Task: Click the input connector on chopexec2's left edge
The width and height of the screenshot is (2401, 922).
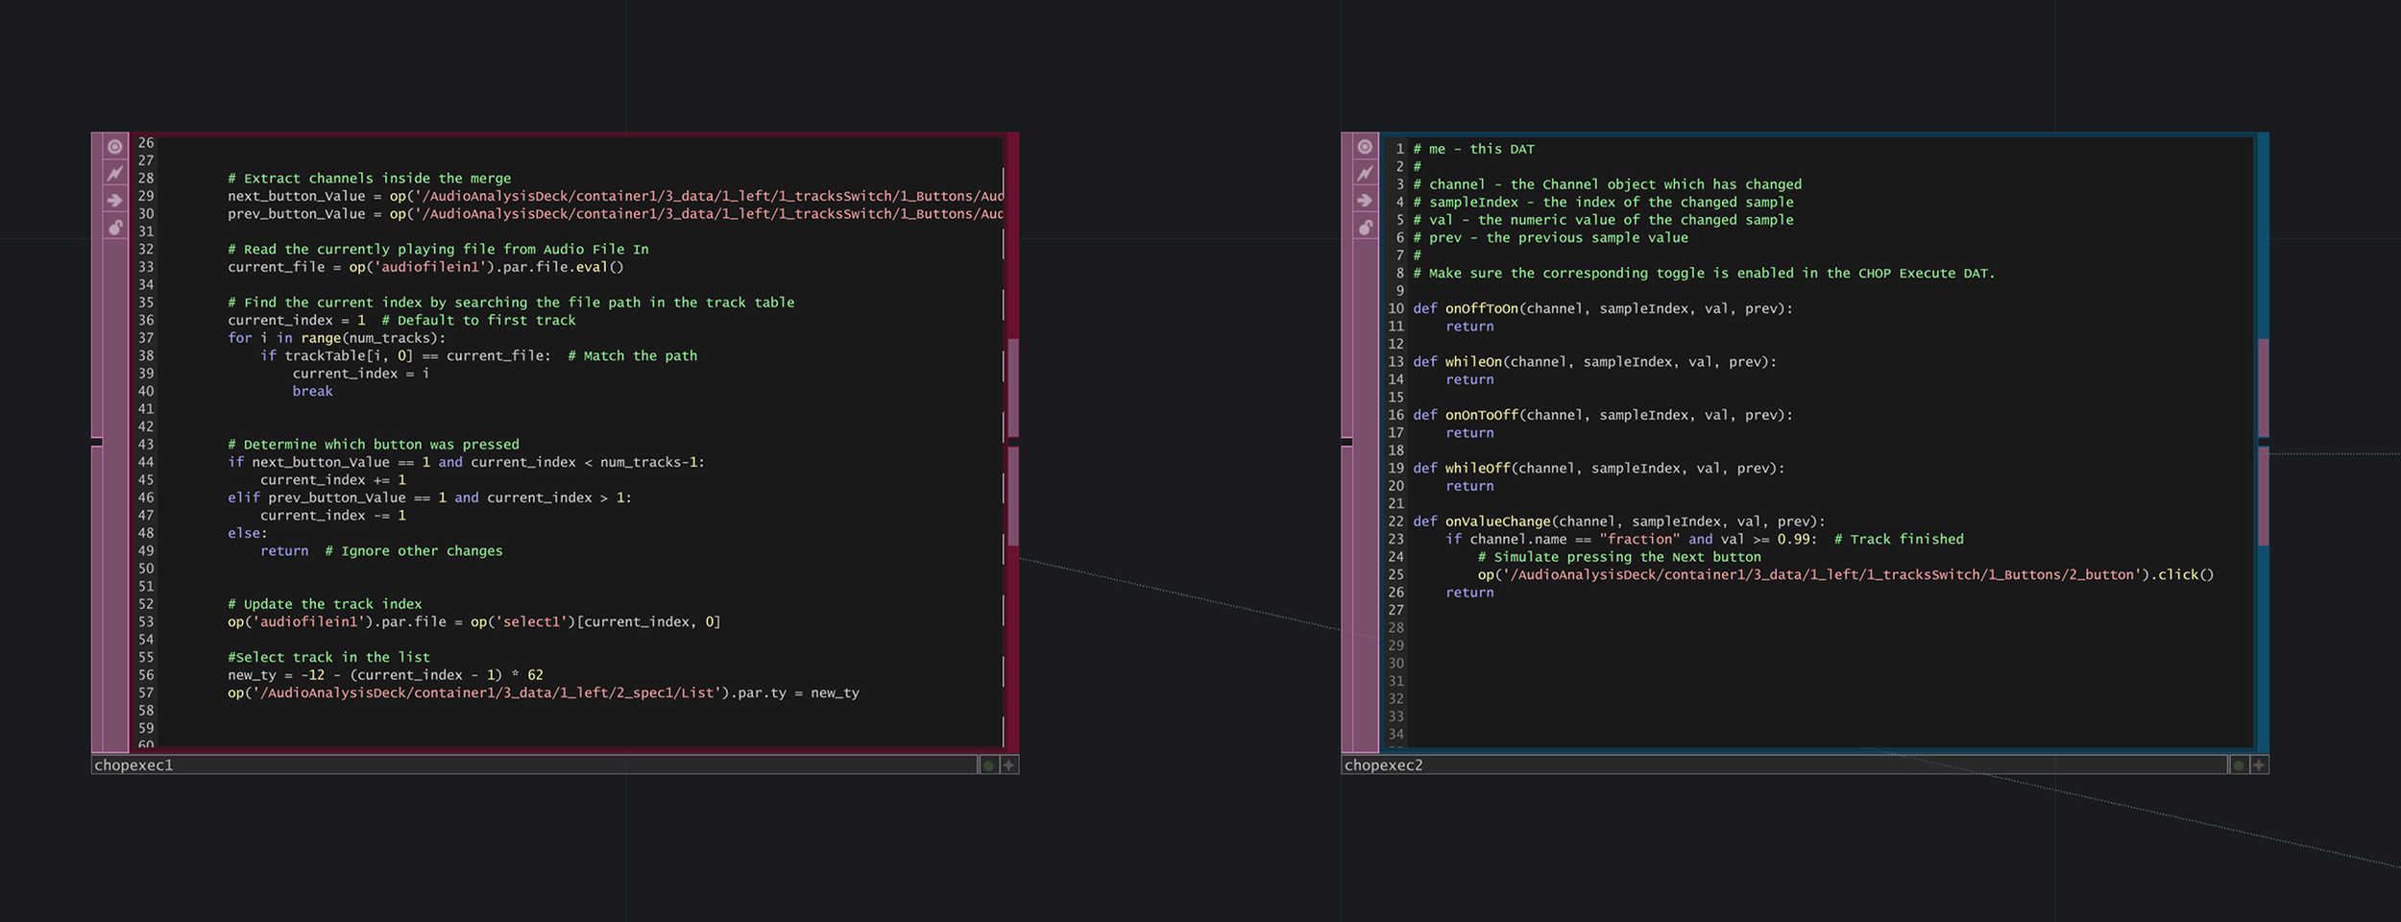Action: 1346,442
